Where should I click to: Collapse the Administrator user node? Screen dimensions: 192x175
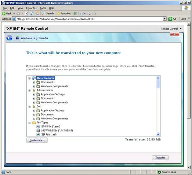click(29, 91)
